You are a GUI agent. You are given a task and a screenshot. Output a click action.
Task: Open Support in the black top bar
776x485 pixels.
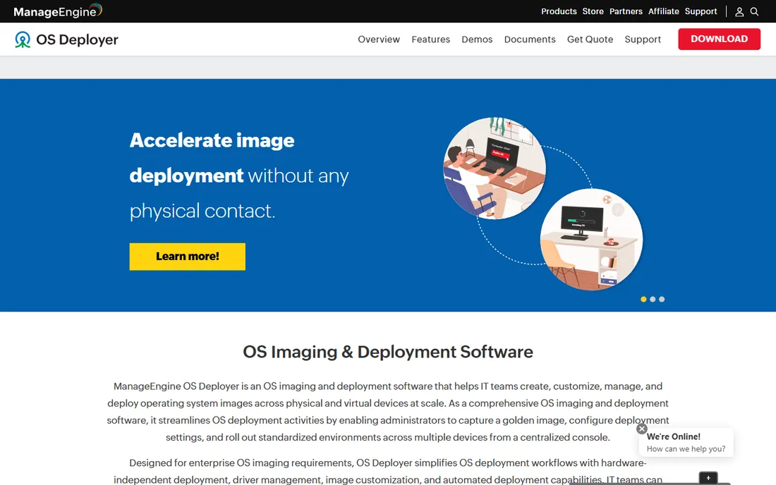coord(701,11)
